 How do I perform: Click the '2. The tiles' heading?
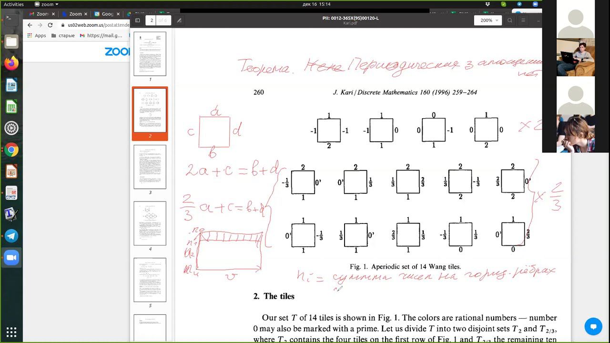tap(274, 296)
